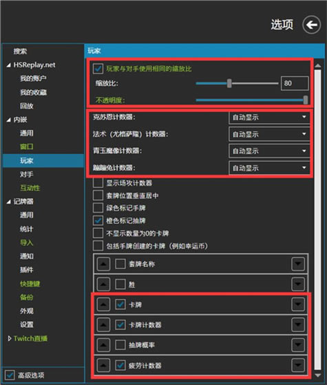Open the 快捷键 settings page
Screen dimensions: 327x385
click(x=30, y=284)
